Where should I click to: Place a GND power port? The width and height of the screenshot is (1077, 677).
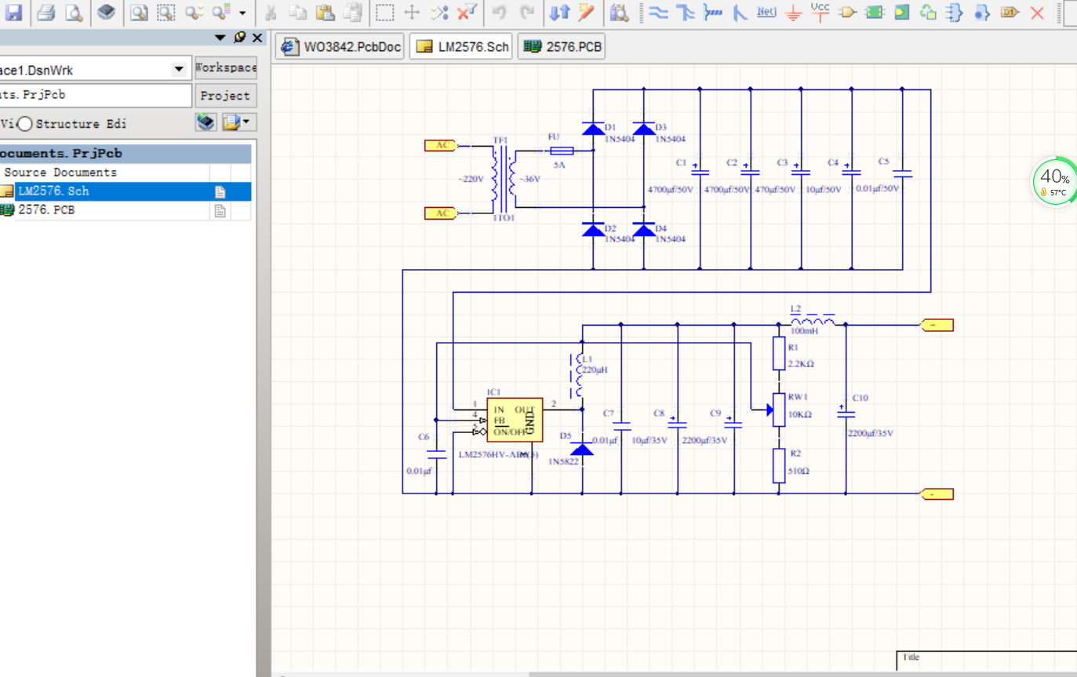coord(794,12)
